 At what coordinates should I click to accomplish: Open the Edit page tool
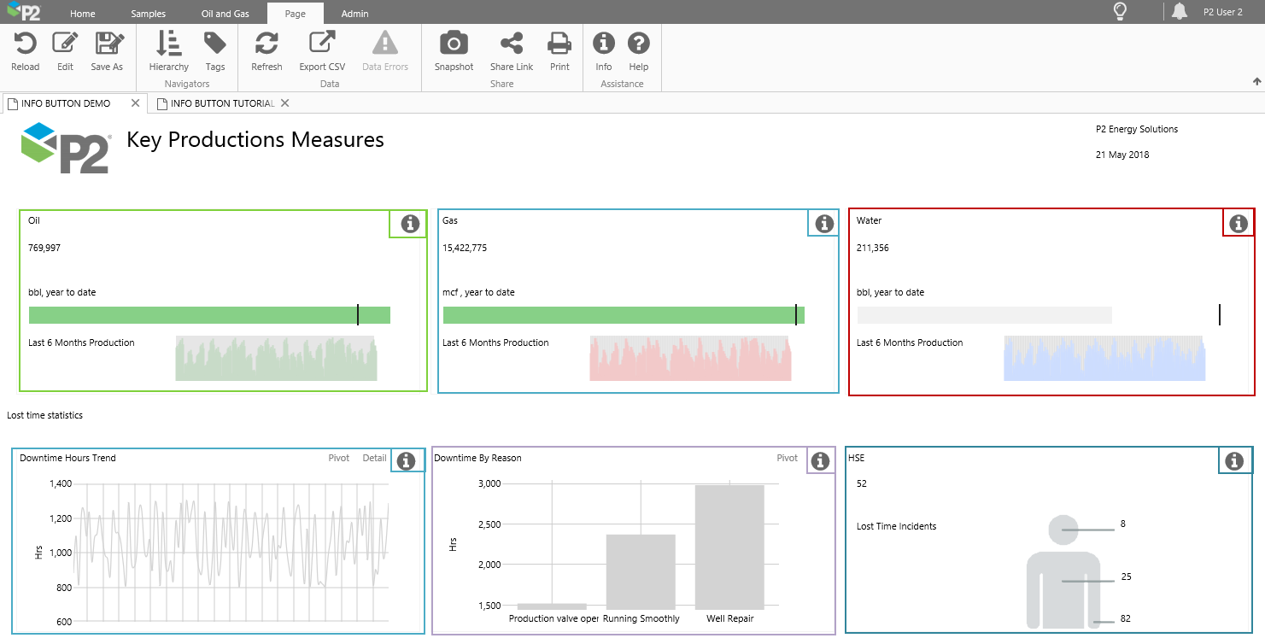[x=65, y=44]
